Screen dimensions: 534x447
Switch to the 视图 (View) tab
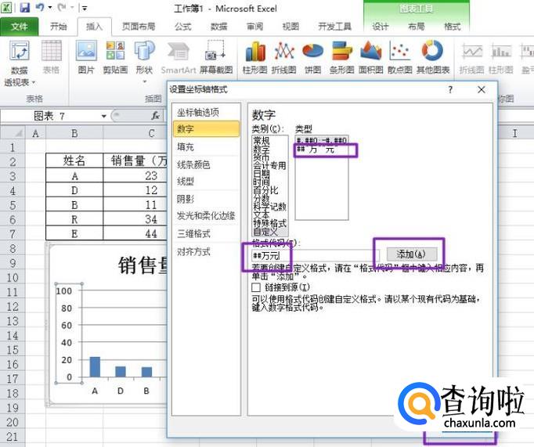click(x=290, y=27)
